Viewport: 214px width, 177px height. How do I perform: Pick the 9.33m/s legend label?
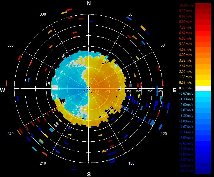click(x=185, y=11)
